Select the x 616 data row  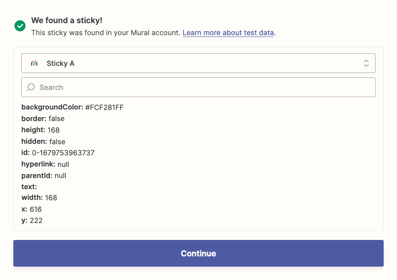pyautogui.click(x=32, y=209)
